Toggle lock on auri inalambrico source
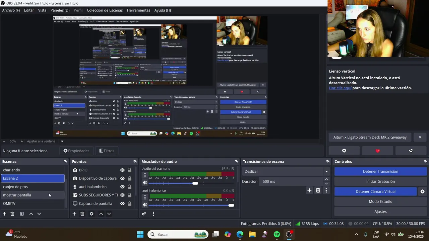The height and width of the screenshot is (241, 429). pyautogui.click(x=130, y=187)
